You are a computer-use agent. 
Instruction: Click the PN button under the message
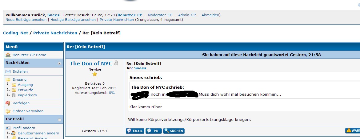point(154,131)
